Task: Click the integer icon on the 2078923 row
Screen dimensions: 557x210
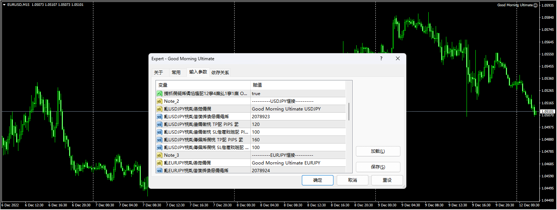Action: pos(160,117)
